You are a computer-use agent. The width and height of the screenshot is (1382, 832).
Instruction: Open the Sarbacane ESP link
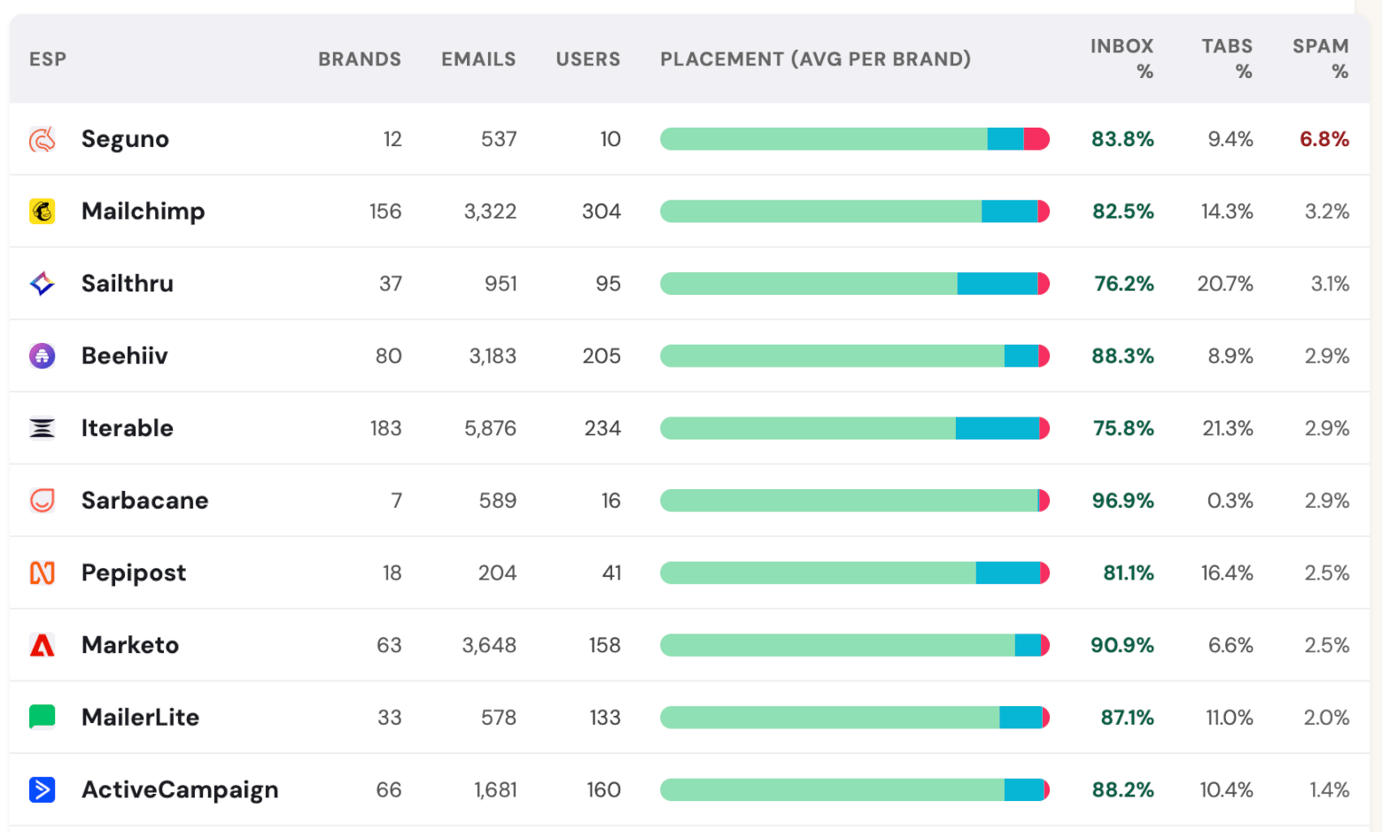pos(145,501)
